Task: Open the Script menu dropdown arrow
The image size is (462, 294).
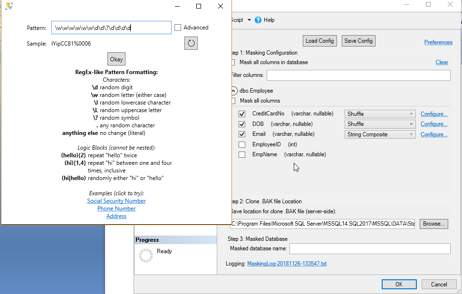Action: tap(249, 20)
